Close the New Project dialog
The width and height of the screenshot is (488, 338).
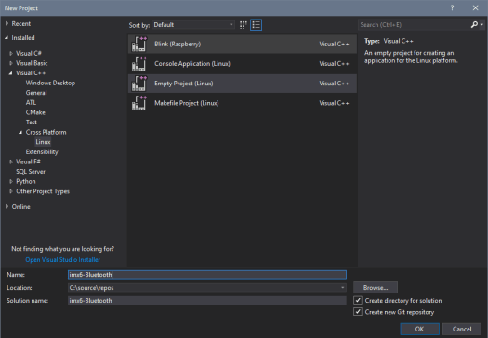(x=475, y=8)
